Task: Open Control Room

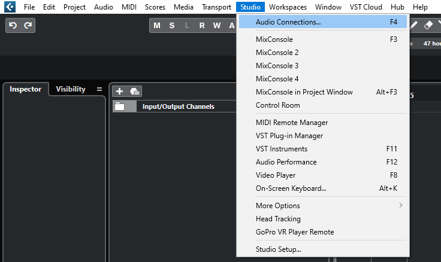Action: (x=323, y=105)
